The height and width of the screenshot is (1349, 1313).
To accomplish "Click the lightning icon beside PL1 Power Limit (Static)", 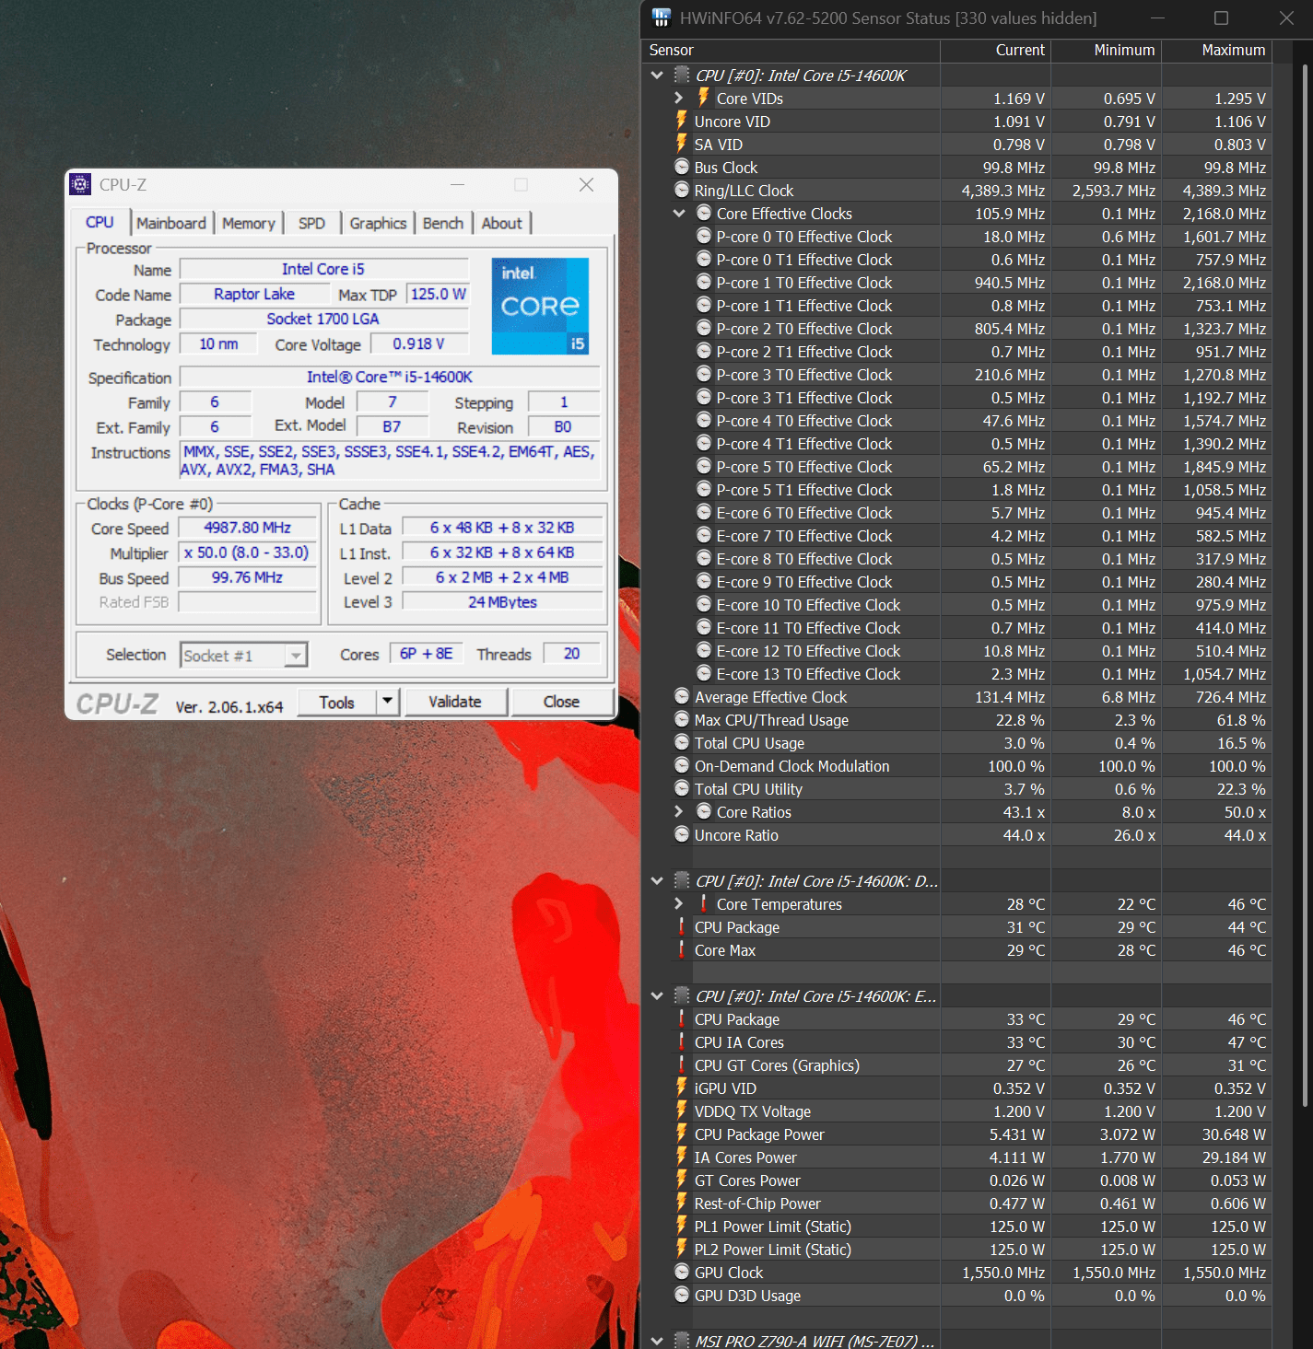I will [681, 1226].
